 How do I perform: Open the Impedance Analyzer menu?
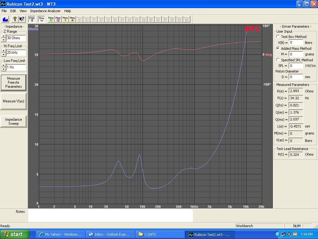[x=45, y=11]
